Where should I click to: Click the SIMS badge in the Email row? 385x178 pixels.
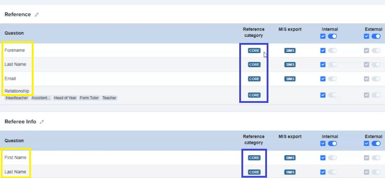(290, 79)
